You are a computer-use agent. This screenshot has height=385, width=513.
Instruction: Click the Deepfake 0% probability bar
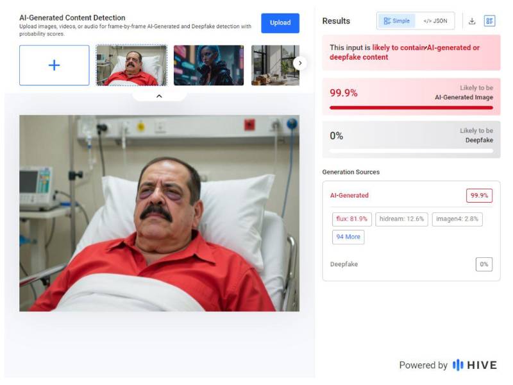pos(411,151)
